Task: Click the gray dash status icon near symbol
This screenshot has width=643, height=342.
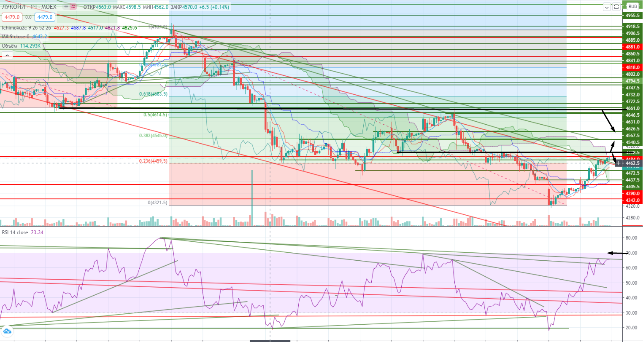Action: click(x=66, y=7)
